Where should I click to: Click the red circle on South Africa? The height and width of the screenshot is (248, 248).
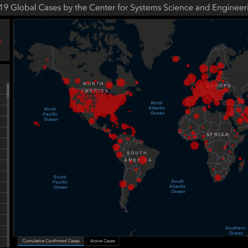pos(218,178)
